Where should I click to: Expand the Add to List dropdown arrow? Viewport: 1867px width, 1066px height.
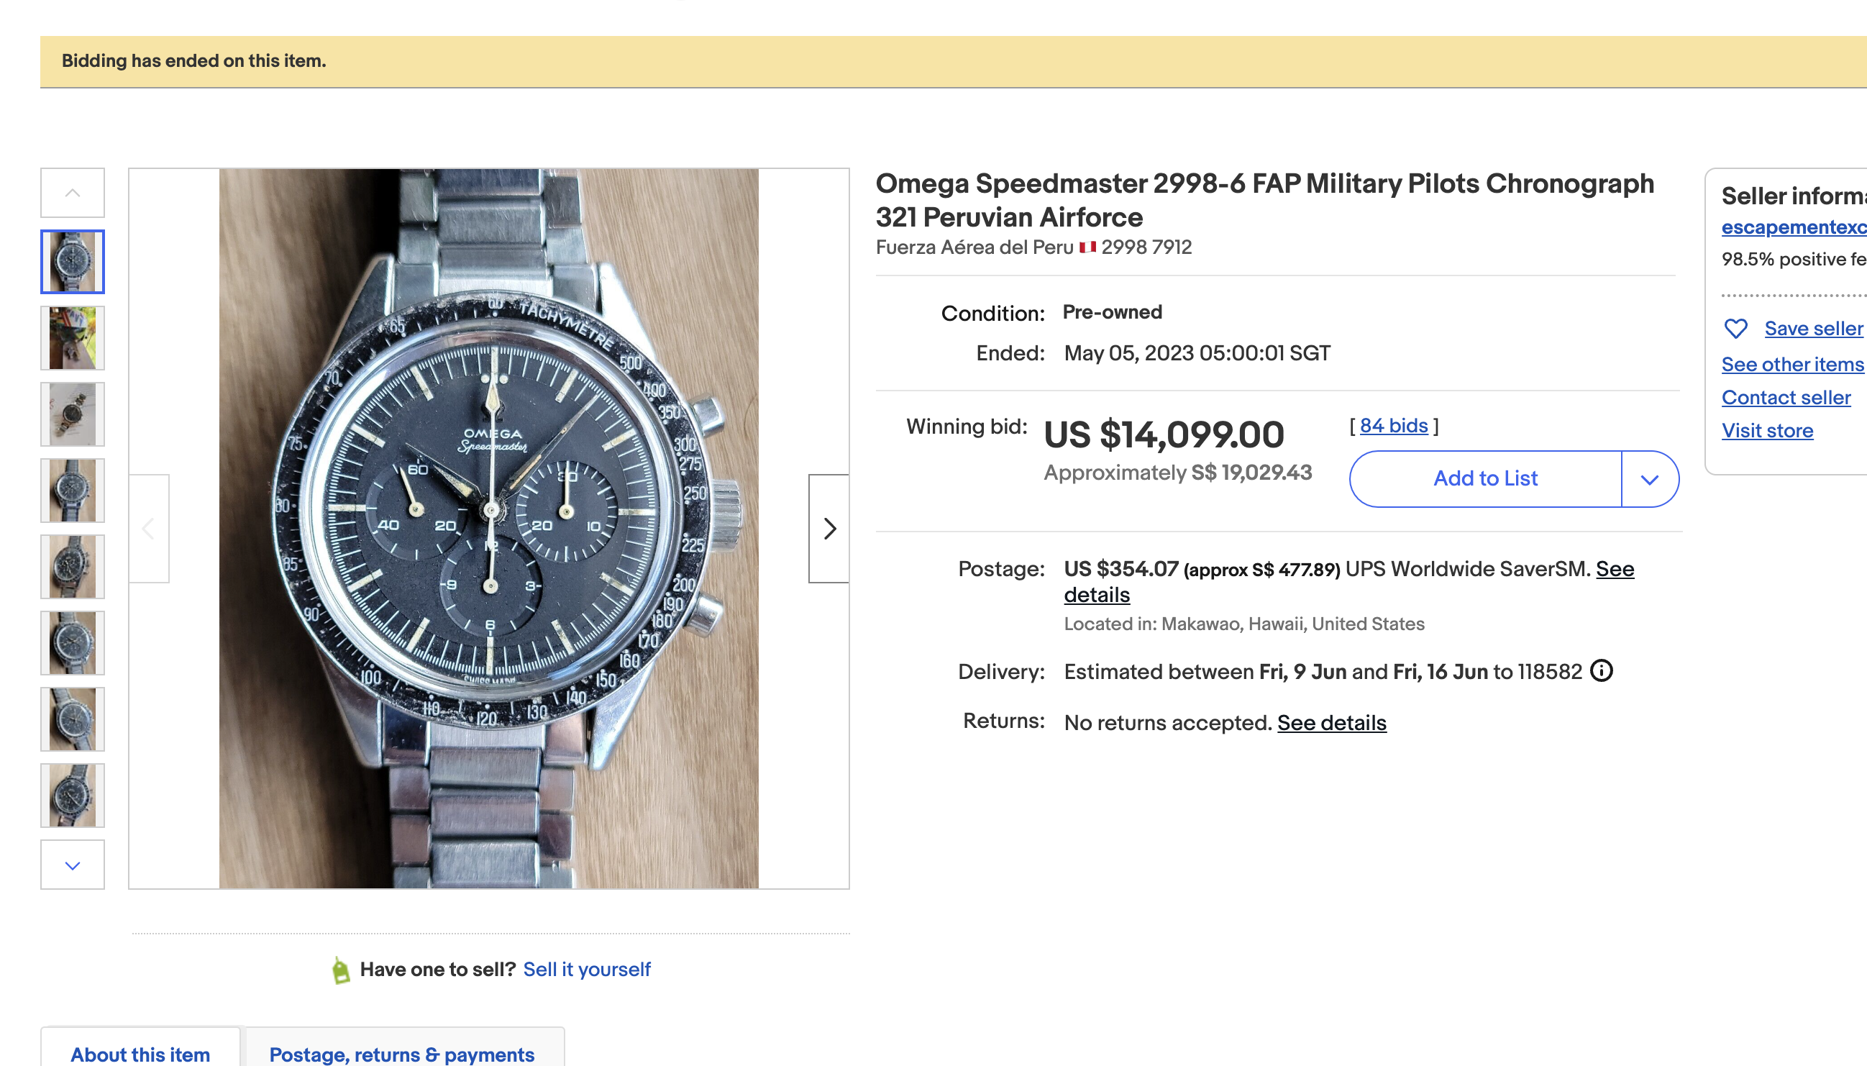click(x=1650, y=480)
